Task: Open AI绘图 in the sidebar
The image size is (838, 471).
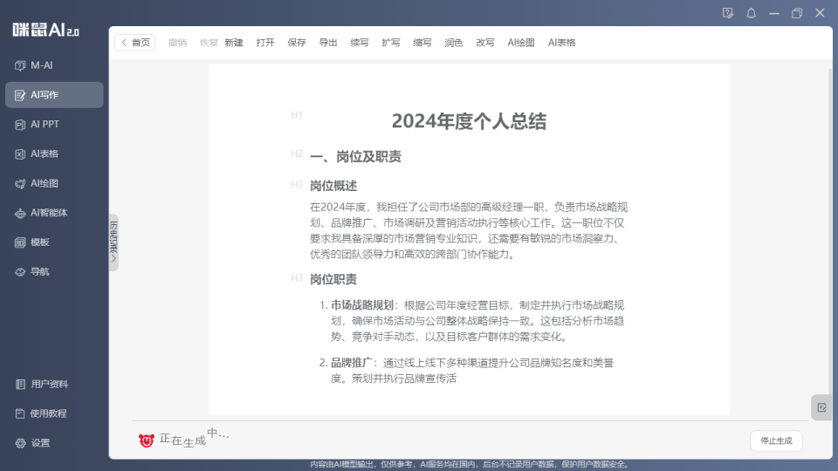Action: click(x=54, y=183)
